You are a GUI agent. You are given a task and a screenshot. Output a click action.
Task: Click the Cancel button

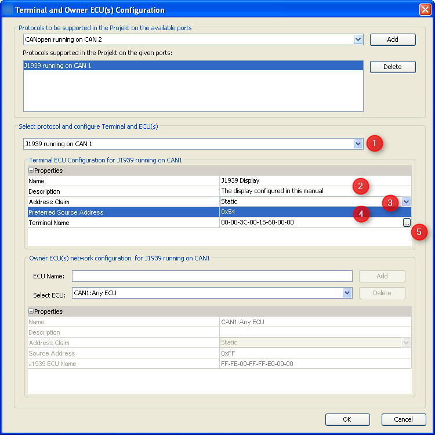[x=404, y=419]
